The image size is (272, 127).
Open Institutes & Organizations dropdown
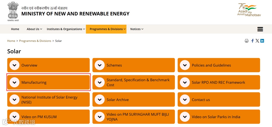click(66, 29)
